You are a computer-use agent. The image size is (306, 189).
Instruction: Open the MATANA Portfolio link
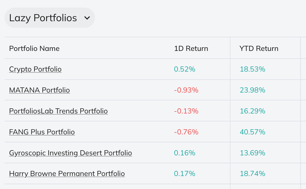[39, 90]
